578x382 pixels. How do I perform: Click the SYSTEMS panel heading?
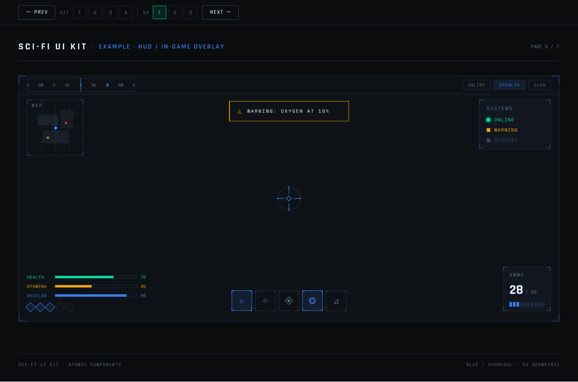point(500,108)
